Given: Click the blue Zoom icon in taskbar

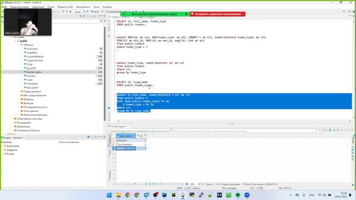Looking at the screenshot, I should [x=247, y=195].
